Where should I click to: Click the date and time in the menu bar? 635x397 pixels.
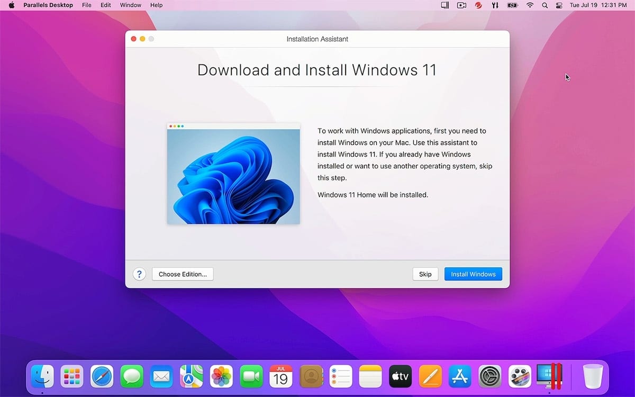pyautogui.click(x=598, y=5)
